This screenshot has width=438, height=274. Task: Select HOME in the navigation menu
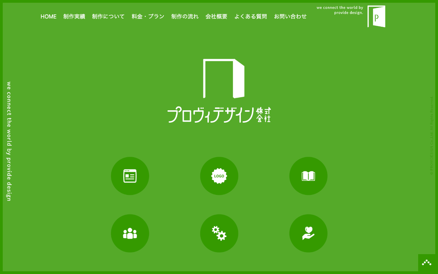coord(49,16)
